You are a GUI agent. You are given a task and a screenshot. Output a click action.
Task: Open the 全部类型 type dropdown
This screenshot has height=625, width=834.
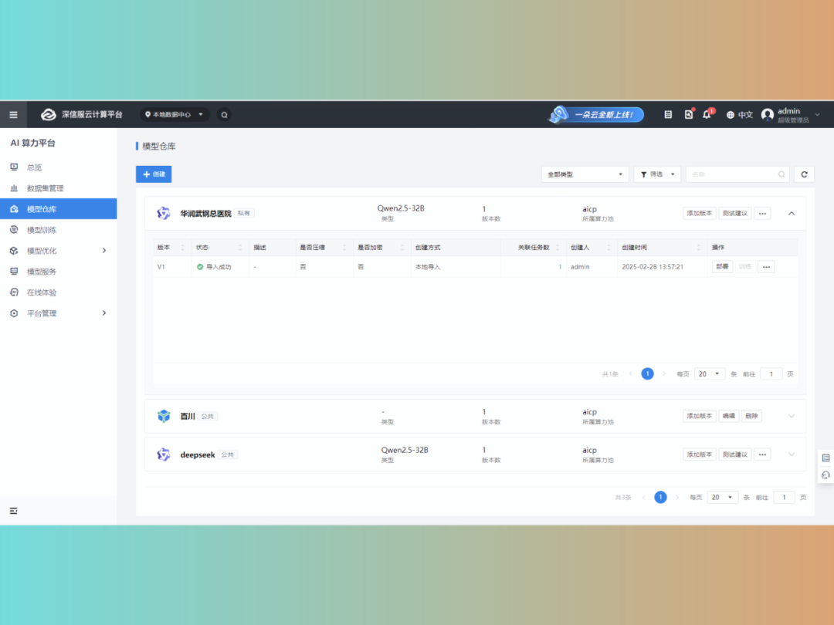pyautogui.click(x=585, y=174)
